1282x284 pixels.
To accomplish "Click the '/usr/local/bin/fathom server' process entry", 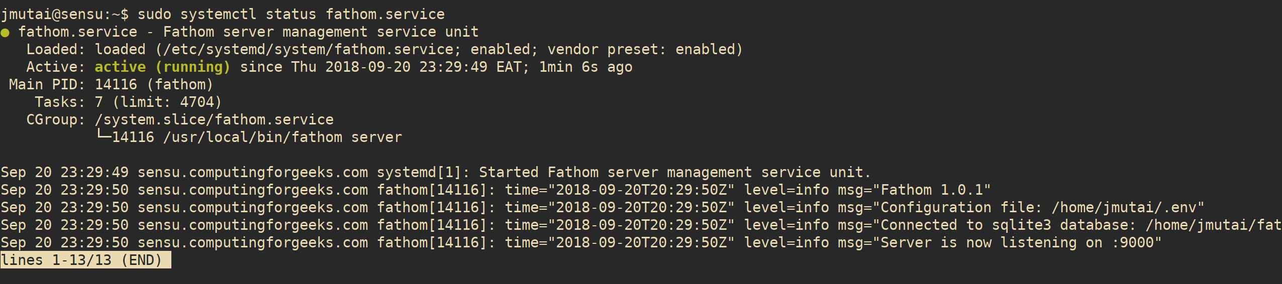I will tap(282, 137).
